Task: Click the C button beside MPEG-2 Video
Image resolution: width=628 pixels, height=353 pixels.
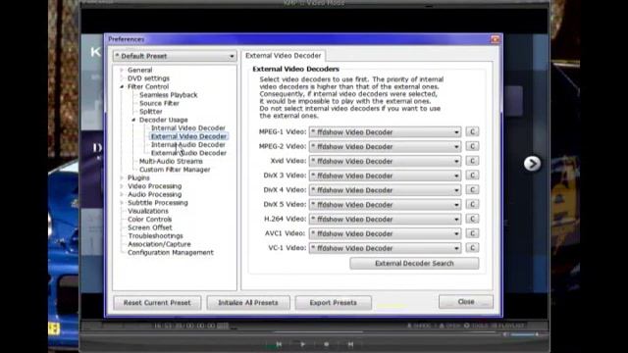Action: pos(472,146)
